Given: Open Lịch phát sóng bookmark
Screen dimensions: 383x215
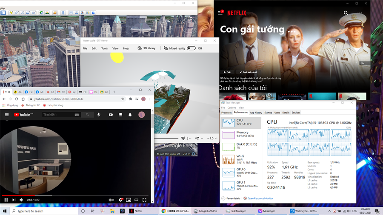Looking at the screenshot, I should 53,105.
